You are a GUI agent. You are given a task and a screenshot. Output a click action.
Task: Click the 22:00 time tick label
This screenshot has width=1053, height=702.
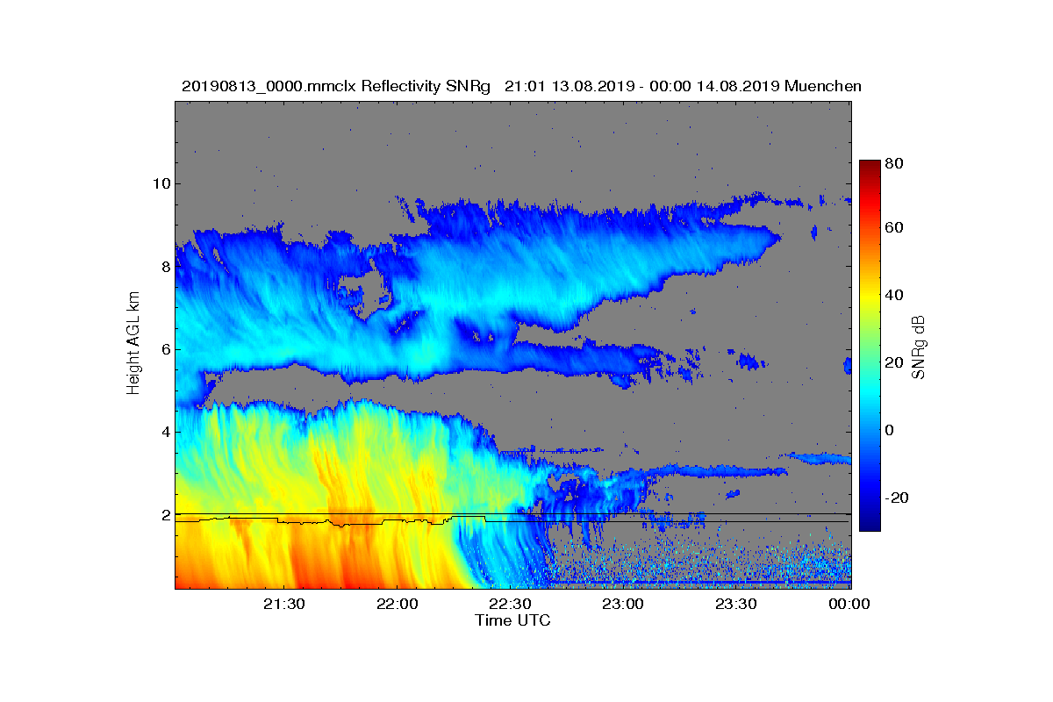pyautogui.click(x=398, y=604)
